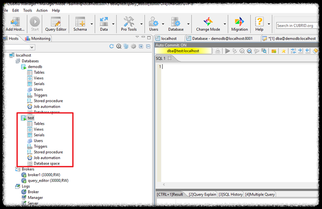Click the unindent left arrow icon
Viewport: 322px width, 209px height.
[308, 51]
